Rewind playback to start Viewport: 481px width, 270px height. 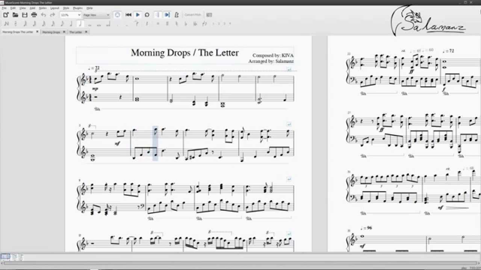click(129, 15)
